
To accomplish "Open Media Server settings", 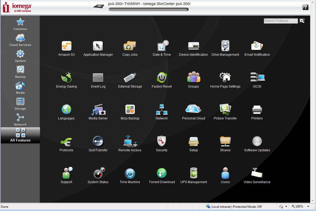I will [x=98, y=112].
